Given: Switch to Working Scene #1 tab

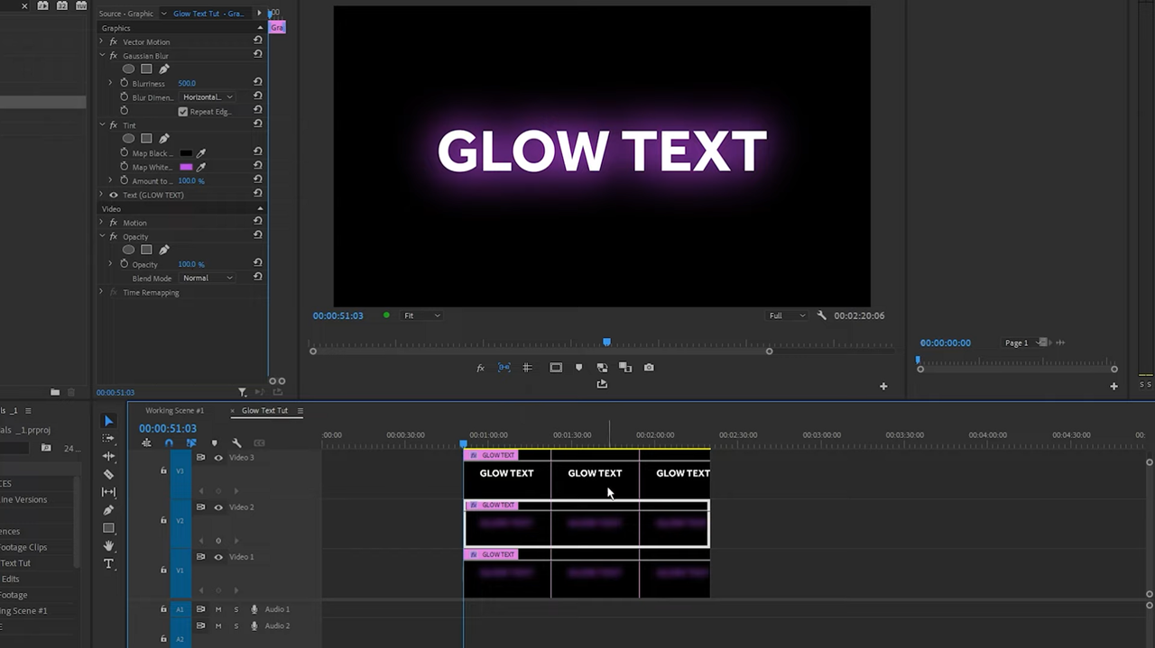Looking at the screenshot, I should [x=175, y=410].
